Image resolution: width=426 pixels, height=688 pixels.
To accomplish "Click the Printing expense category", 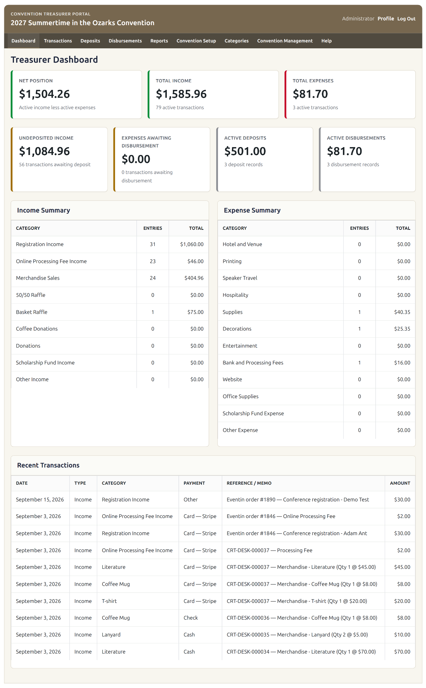I will coord(232,261).
